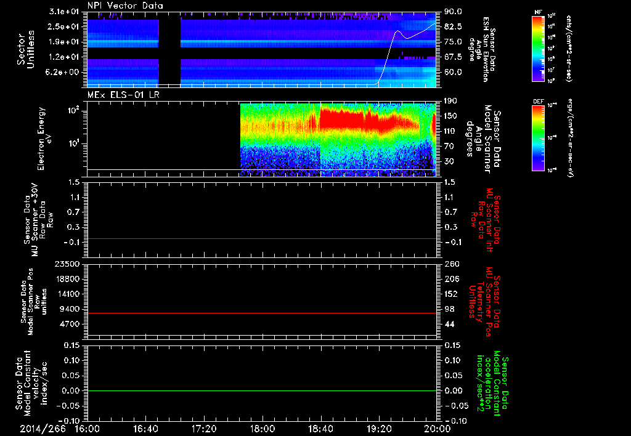Click the '67.5' sun elevation tick label
This screenshot has height=436, width=631.
tap(453, 57)
